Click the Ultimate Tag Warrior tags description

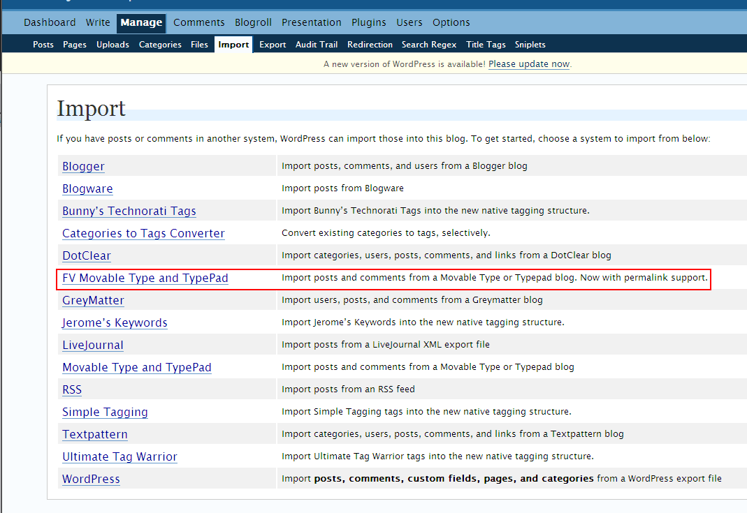coord(438,456)
